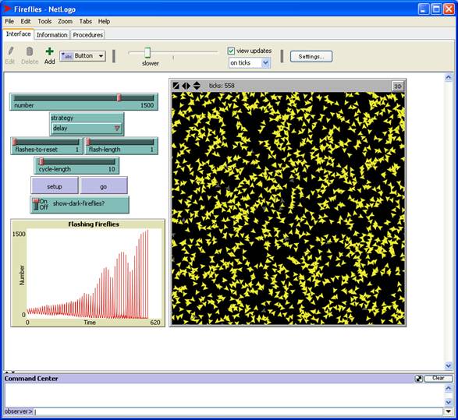This screenshot has height=420, width=458.
Task: Click the green Add widget plus icon
Action: pyautogui.click(x=49, y=51)
